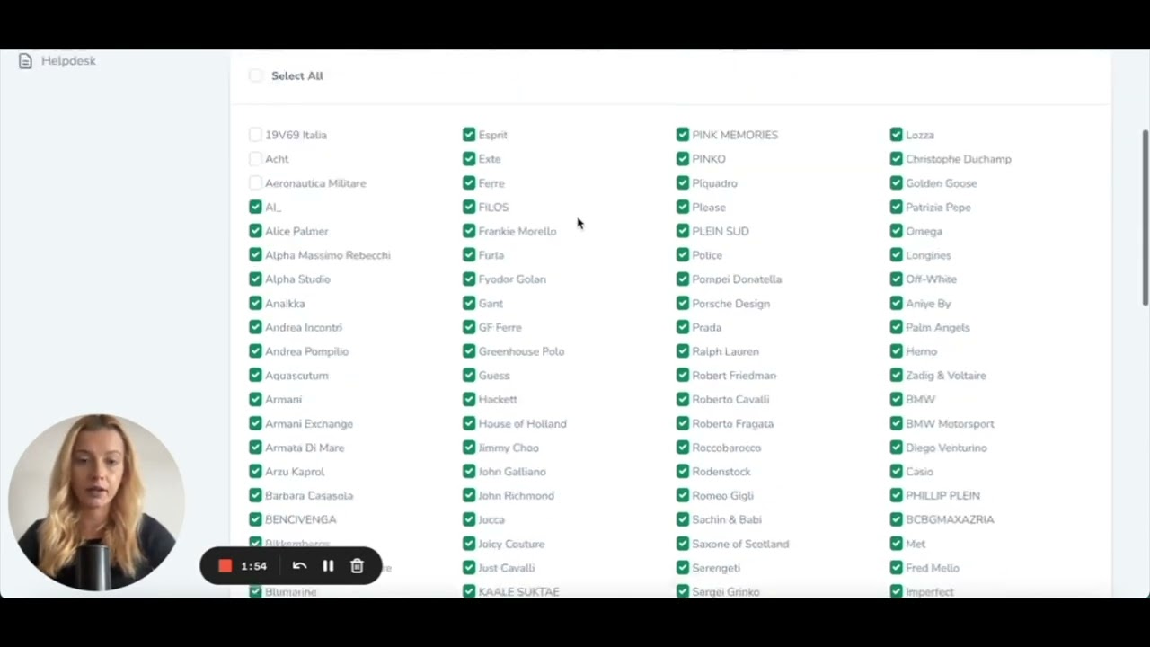
Task: Click the 1:54 recording timer
Action: pyautogui.click(x=254, y=566)
